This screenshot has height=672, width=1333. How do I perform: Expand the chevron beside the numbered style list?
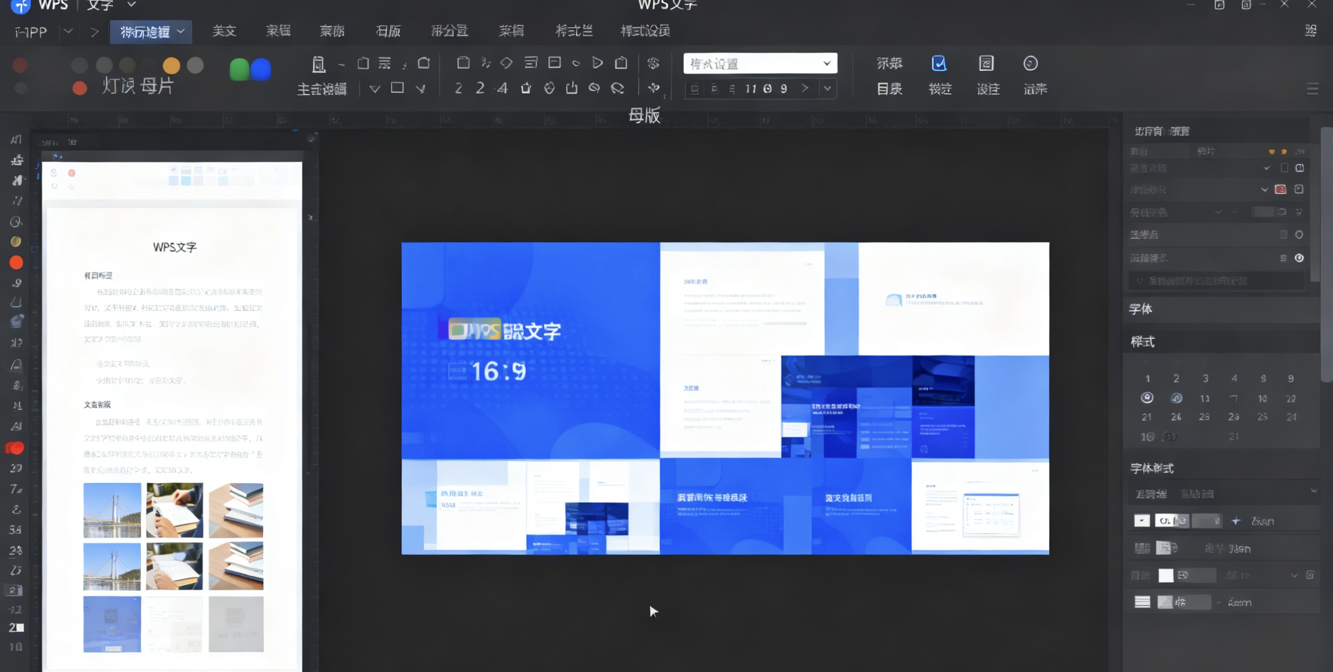click(827, 88)
